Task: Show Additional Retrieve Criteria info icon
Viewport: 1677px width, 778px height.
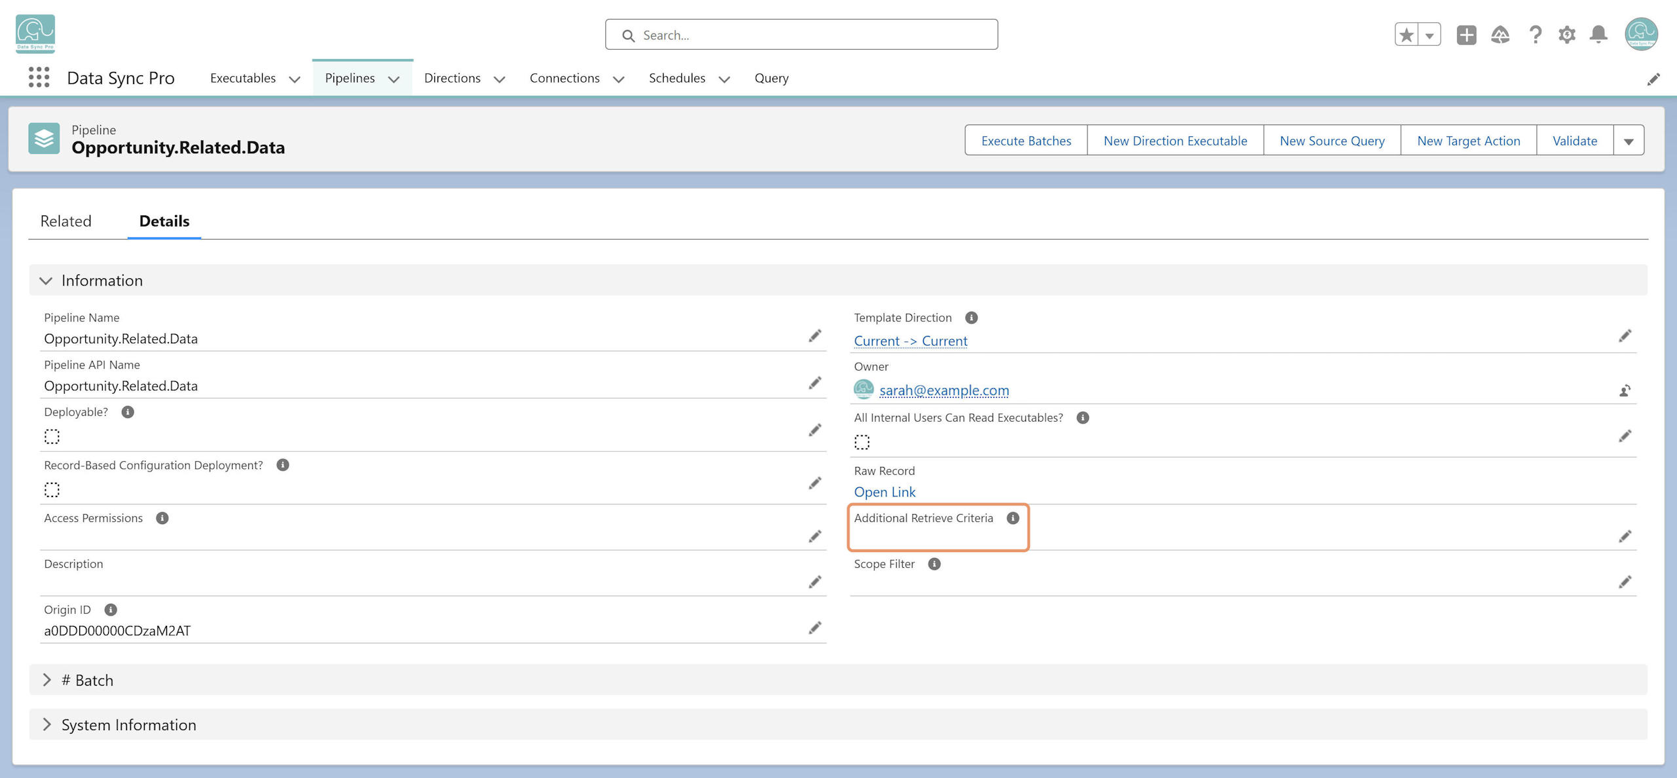Action: 1013,518
